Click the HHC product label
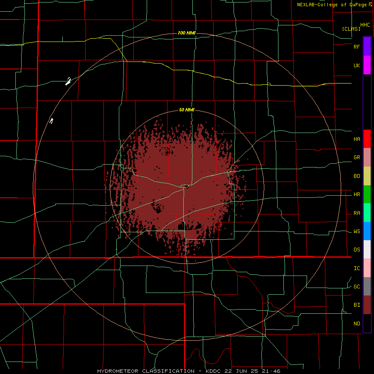374x374 pixels. point(365,25)
